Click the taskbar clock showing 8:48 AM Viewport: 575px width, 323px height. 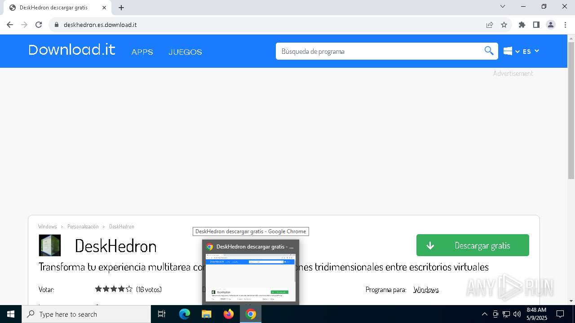(x=537, y=314)
